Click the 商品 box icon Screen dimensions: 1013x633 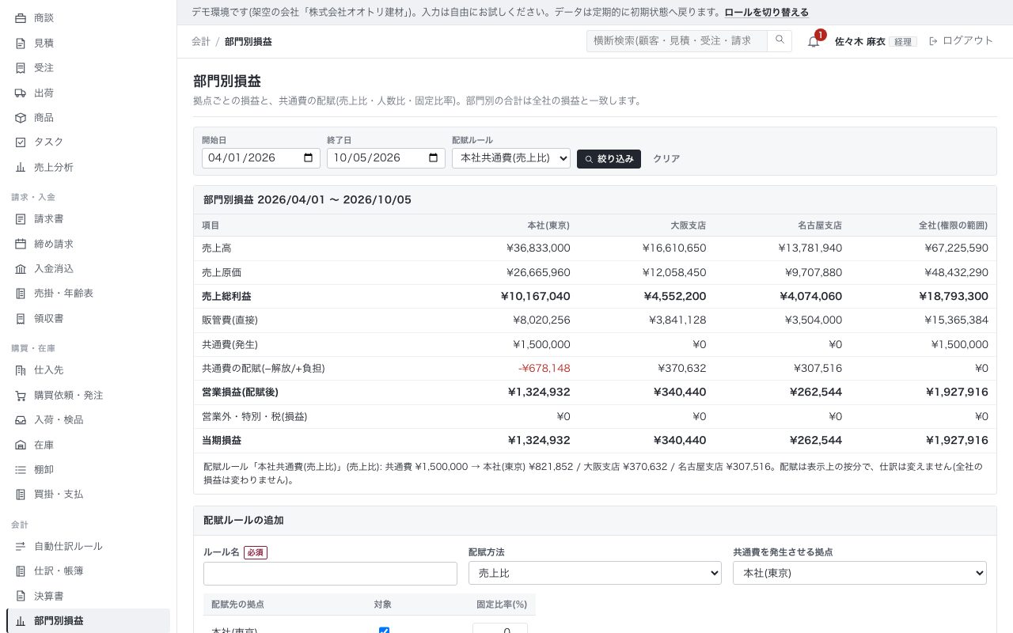tap(21, 117)
